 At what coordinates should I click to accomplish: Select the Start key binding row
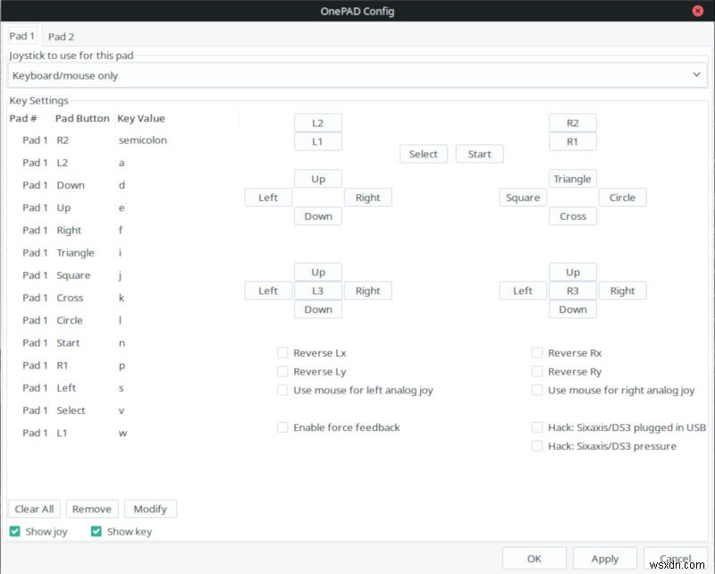click(x=123, y=342)
